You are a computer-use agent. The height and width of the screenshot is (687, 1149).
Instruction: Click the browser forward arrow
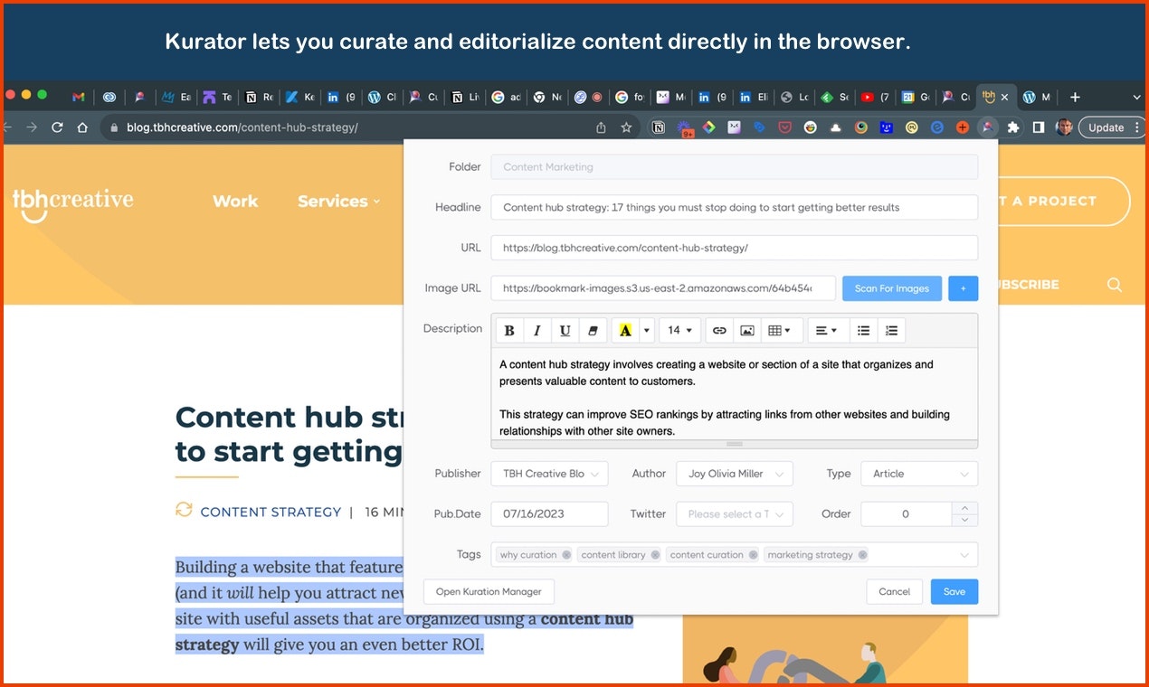tap(32, 127)
